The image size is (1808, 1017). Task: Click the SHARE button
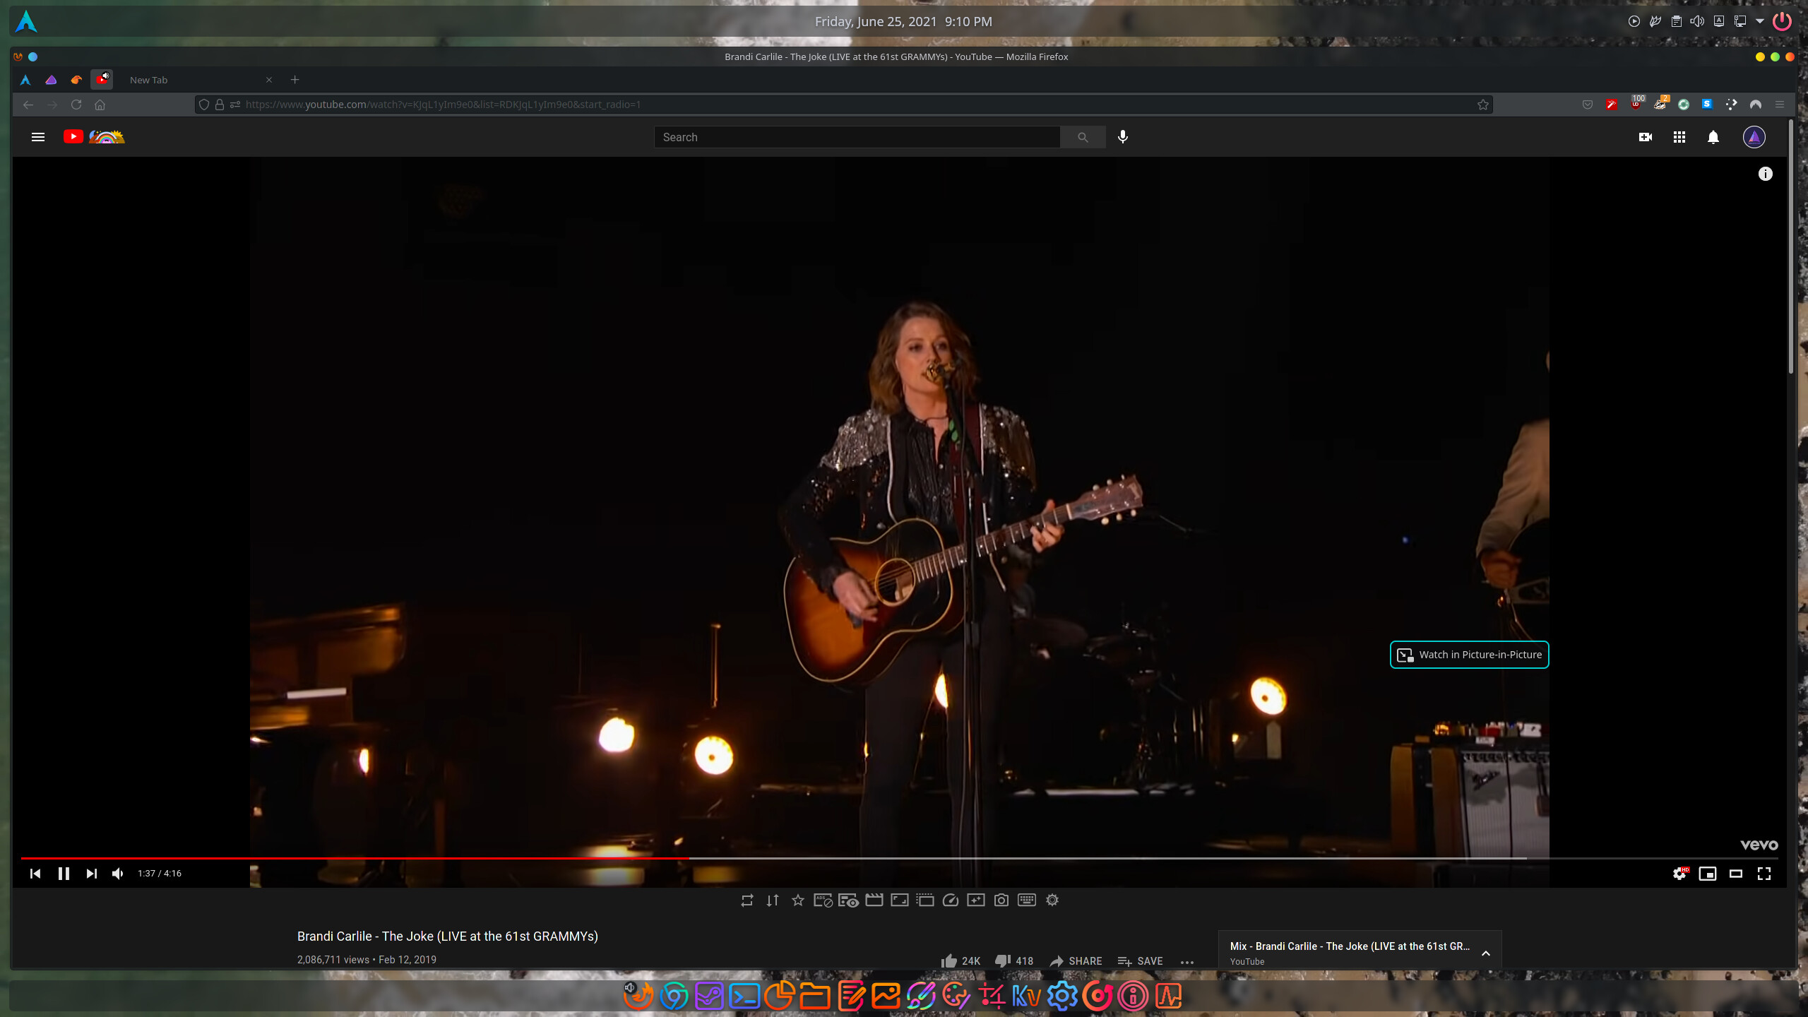pyautogui.click(x=1076, y=961)
